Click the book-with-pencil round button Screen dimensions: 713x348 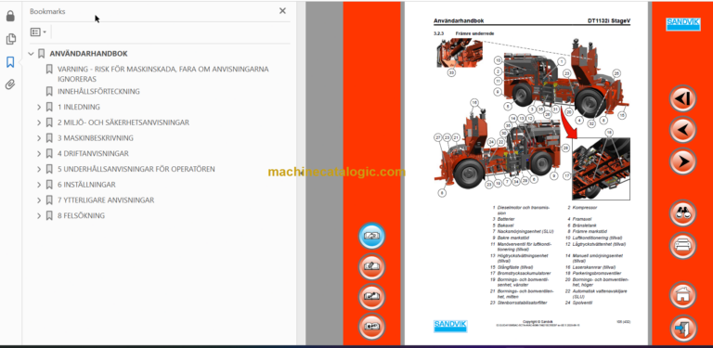(371, 266)
